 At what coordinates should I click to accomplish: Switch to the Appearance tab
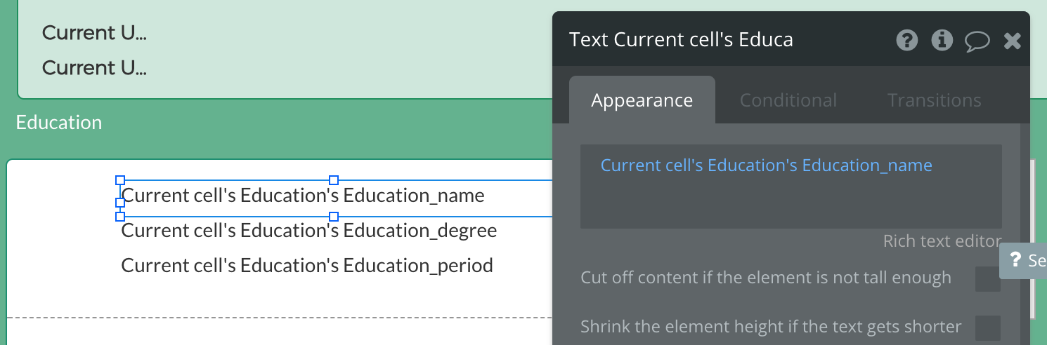coord(642,100)
